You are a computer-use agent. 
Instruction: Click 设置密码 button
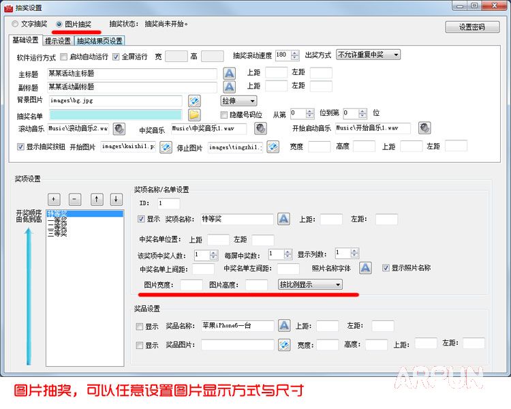pos(472,27)
